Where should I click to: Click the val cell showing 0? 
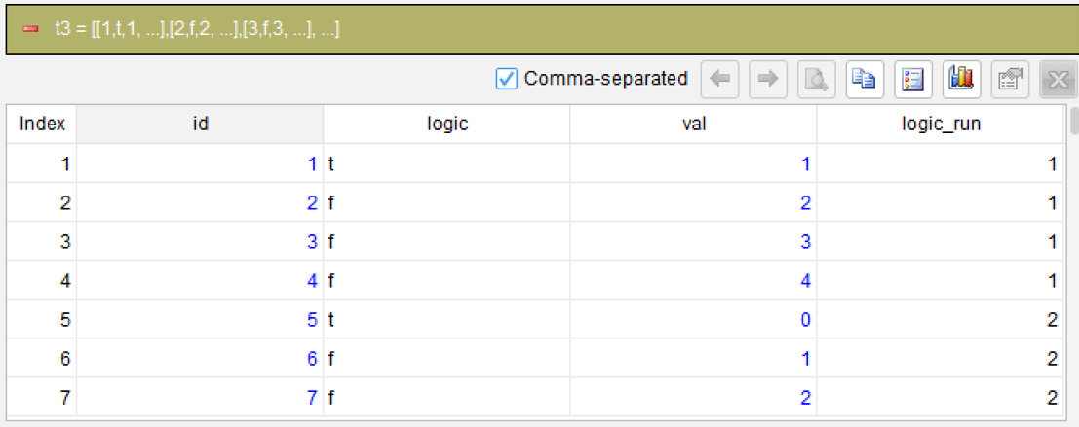693,321
